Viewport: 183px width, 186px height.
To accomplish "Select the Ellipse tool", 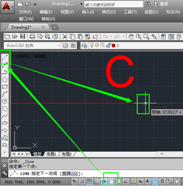I will [x=5, y=123].
